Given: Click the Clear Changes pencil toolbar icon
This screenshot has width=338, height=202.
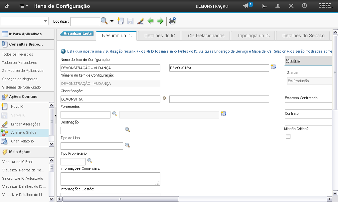Looking at the screenshot, I should tap(140, 21).
